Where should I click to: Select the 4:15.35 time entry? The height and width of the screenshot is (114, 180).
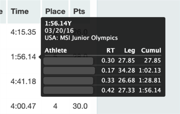click(x=23, y=32)
